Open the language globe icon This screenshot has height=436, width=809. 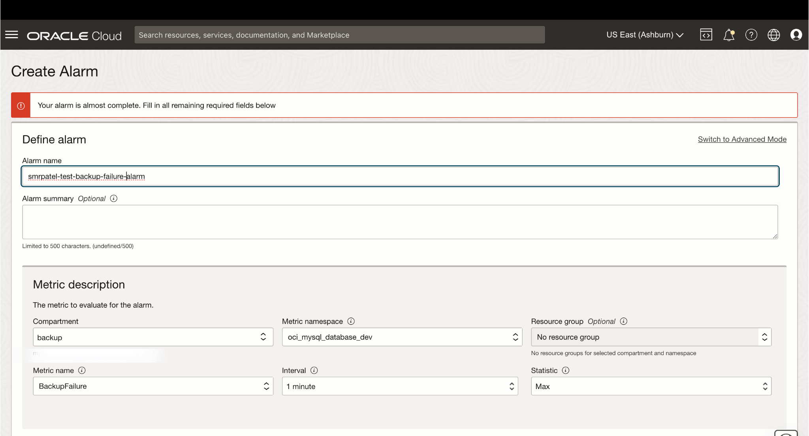point(773,35)
